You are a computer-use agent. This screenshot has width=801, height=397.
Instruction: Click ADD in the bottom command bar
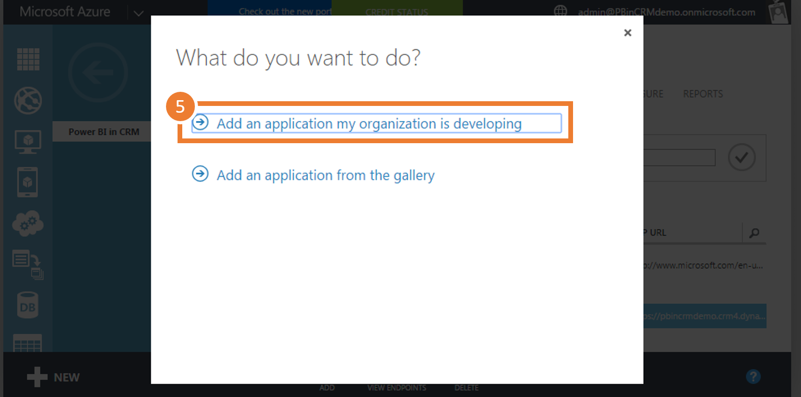(327, 388)
